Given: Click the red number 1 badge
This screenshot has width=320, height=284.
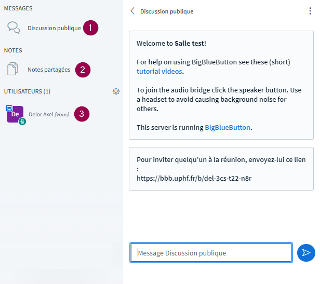Looking at the screenshot, I should click(90, 28).
